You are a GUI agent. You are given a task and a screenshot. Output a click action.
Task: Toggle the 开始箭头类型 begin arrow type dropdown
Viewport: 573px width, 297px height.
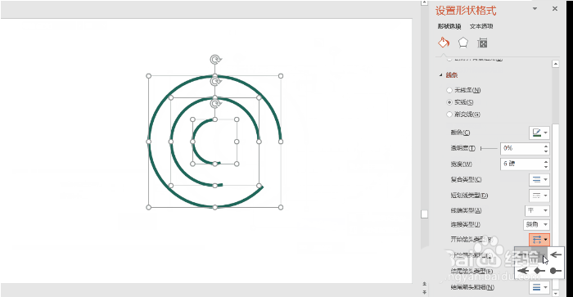(x=539, y=240)
